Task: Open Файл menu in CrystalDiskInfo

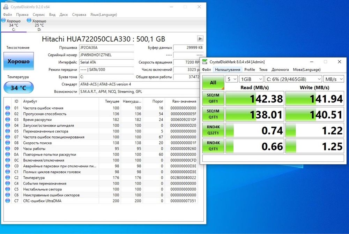Action: (7, 14)
